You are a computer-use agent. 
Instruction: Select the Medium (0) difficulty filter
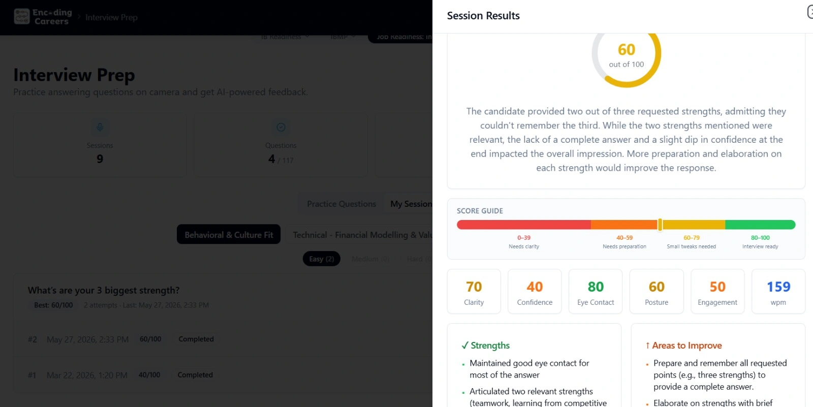(370, 259)
